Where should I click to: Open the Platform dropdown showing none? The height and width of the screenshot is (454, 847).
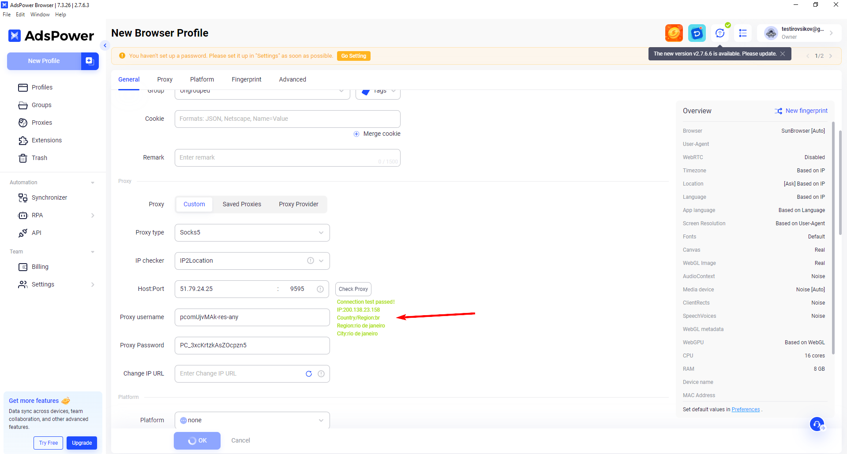(252, 420)
